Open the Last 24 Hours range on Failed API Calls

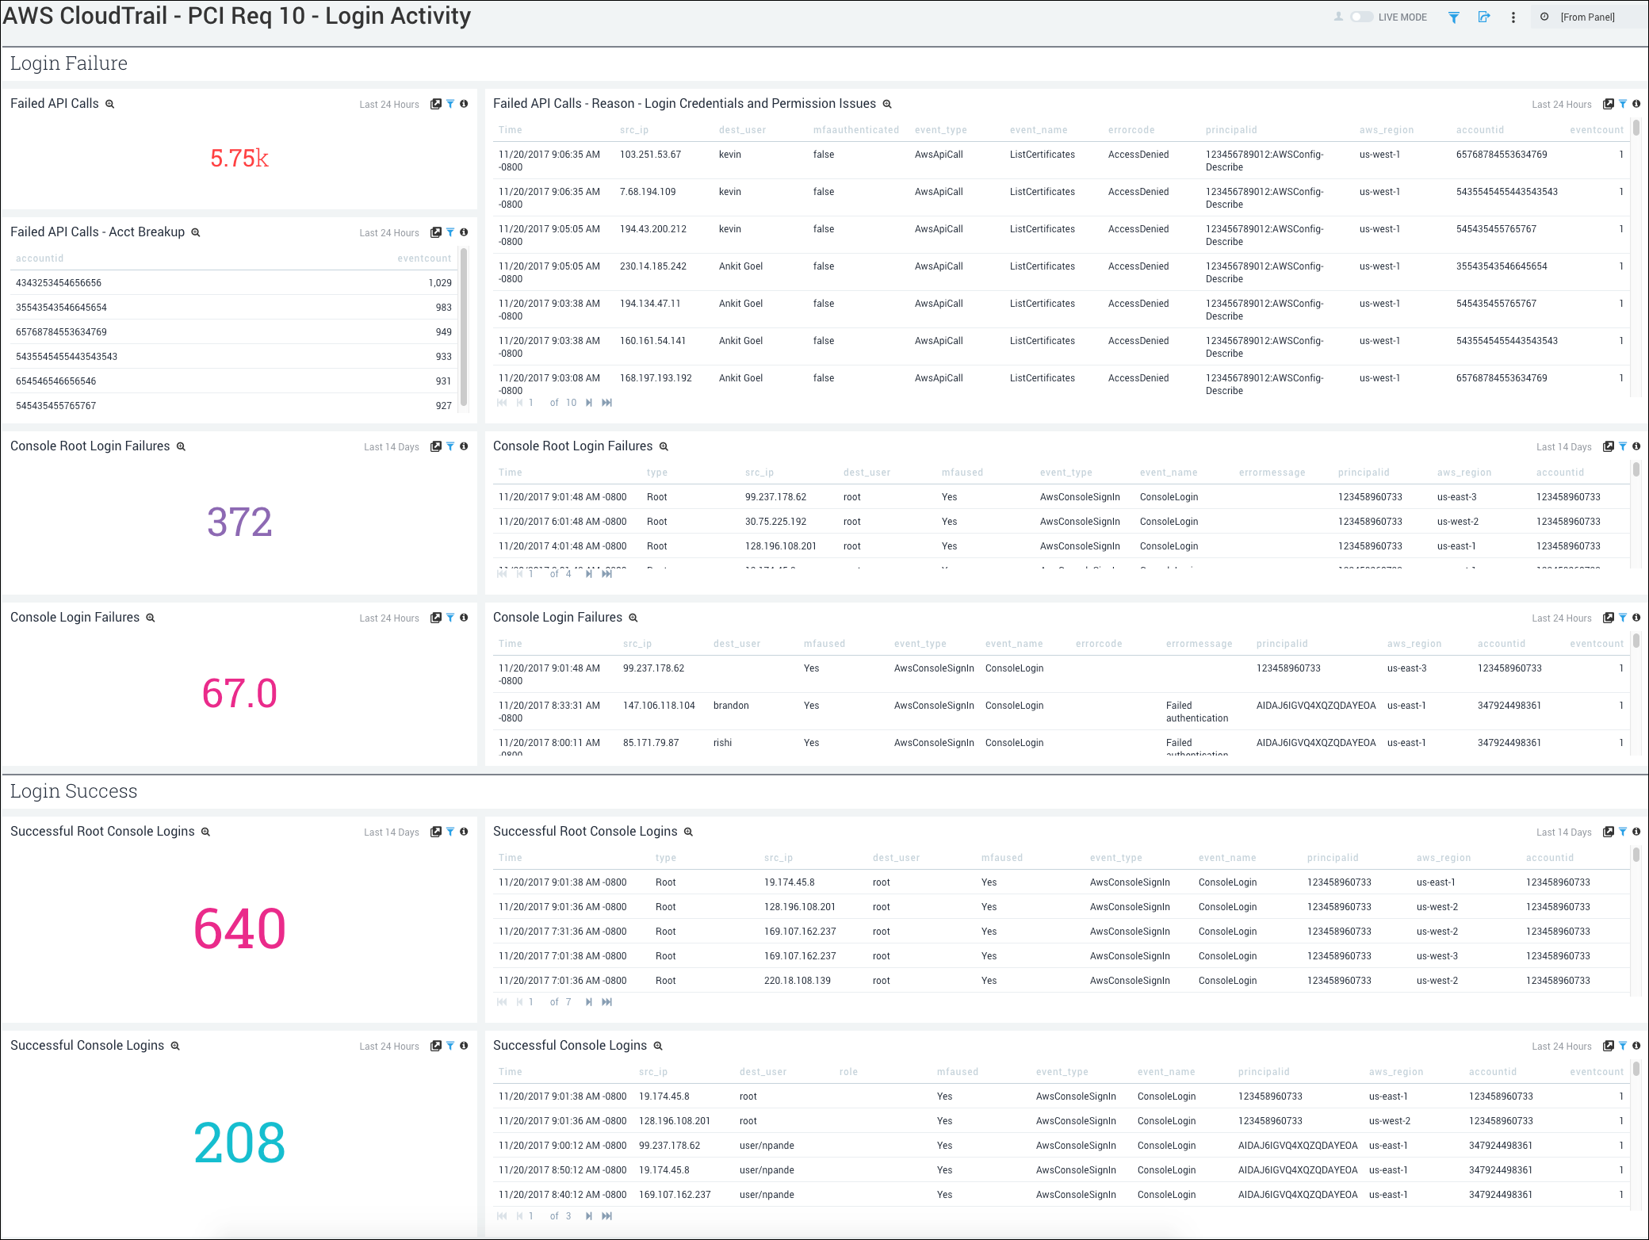click(x=389, y=104)
